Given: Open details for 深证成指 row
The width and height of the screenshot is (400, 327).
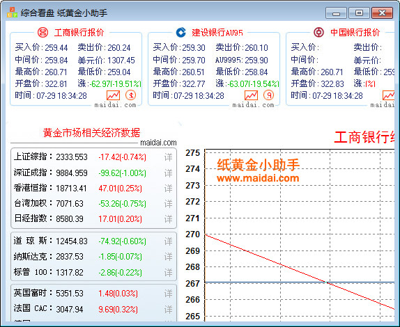Looking at the screenshot, I should tap(169, 173).
